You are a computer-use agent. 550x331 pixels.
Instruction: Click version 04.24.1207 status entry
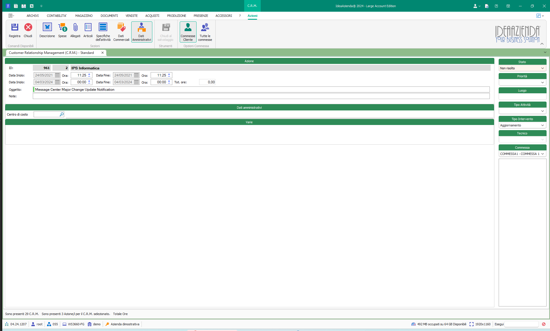pyautogui.click(x=16, y=324)
